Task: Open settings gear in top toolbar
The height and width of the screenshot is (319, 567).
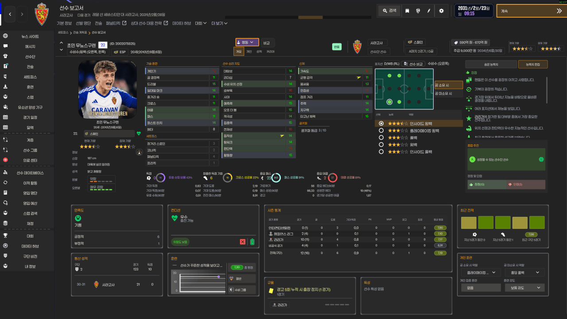Action: click(441, 11)
